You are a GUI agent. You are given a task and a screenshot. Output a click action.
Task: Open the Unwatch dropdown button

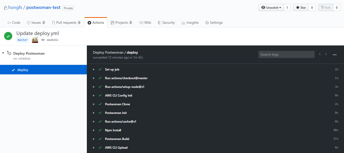point(271,8)
